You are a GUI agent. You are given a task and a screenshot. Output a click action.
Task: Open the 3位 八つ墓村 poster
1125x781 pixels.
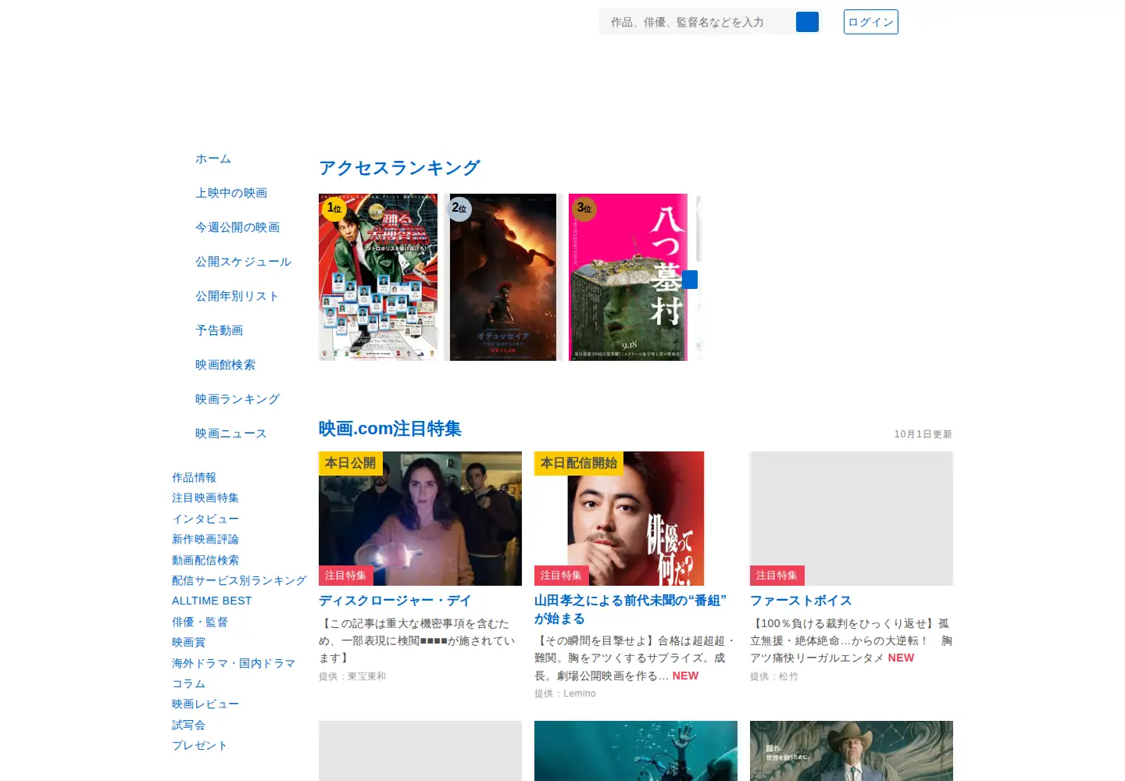pyautogui.click(x=628, y=277)
